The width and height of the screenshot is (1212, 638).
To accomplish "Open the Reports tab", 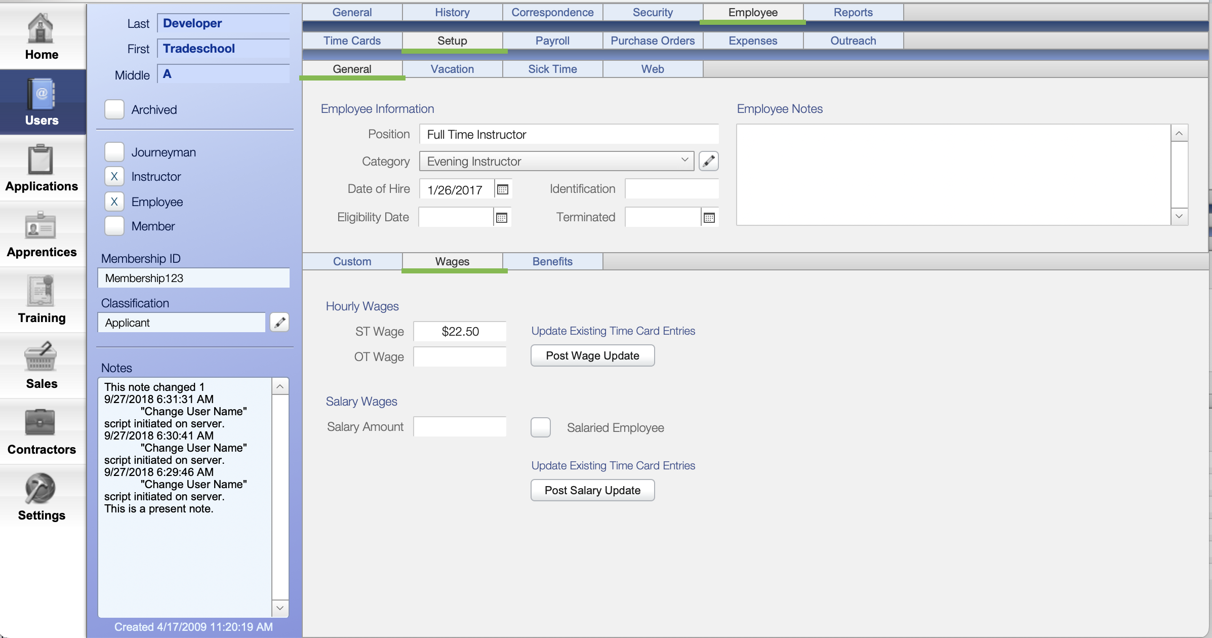I will point(853,12).
